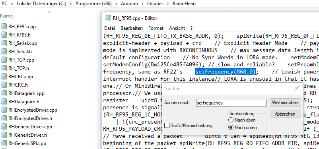Click RadioHead in the breadcrumb path
Viewport: 319px width, 149px height.
coord(184,4)
